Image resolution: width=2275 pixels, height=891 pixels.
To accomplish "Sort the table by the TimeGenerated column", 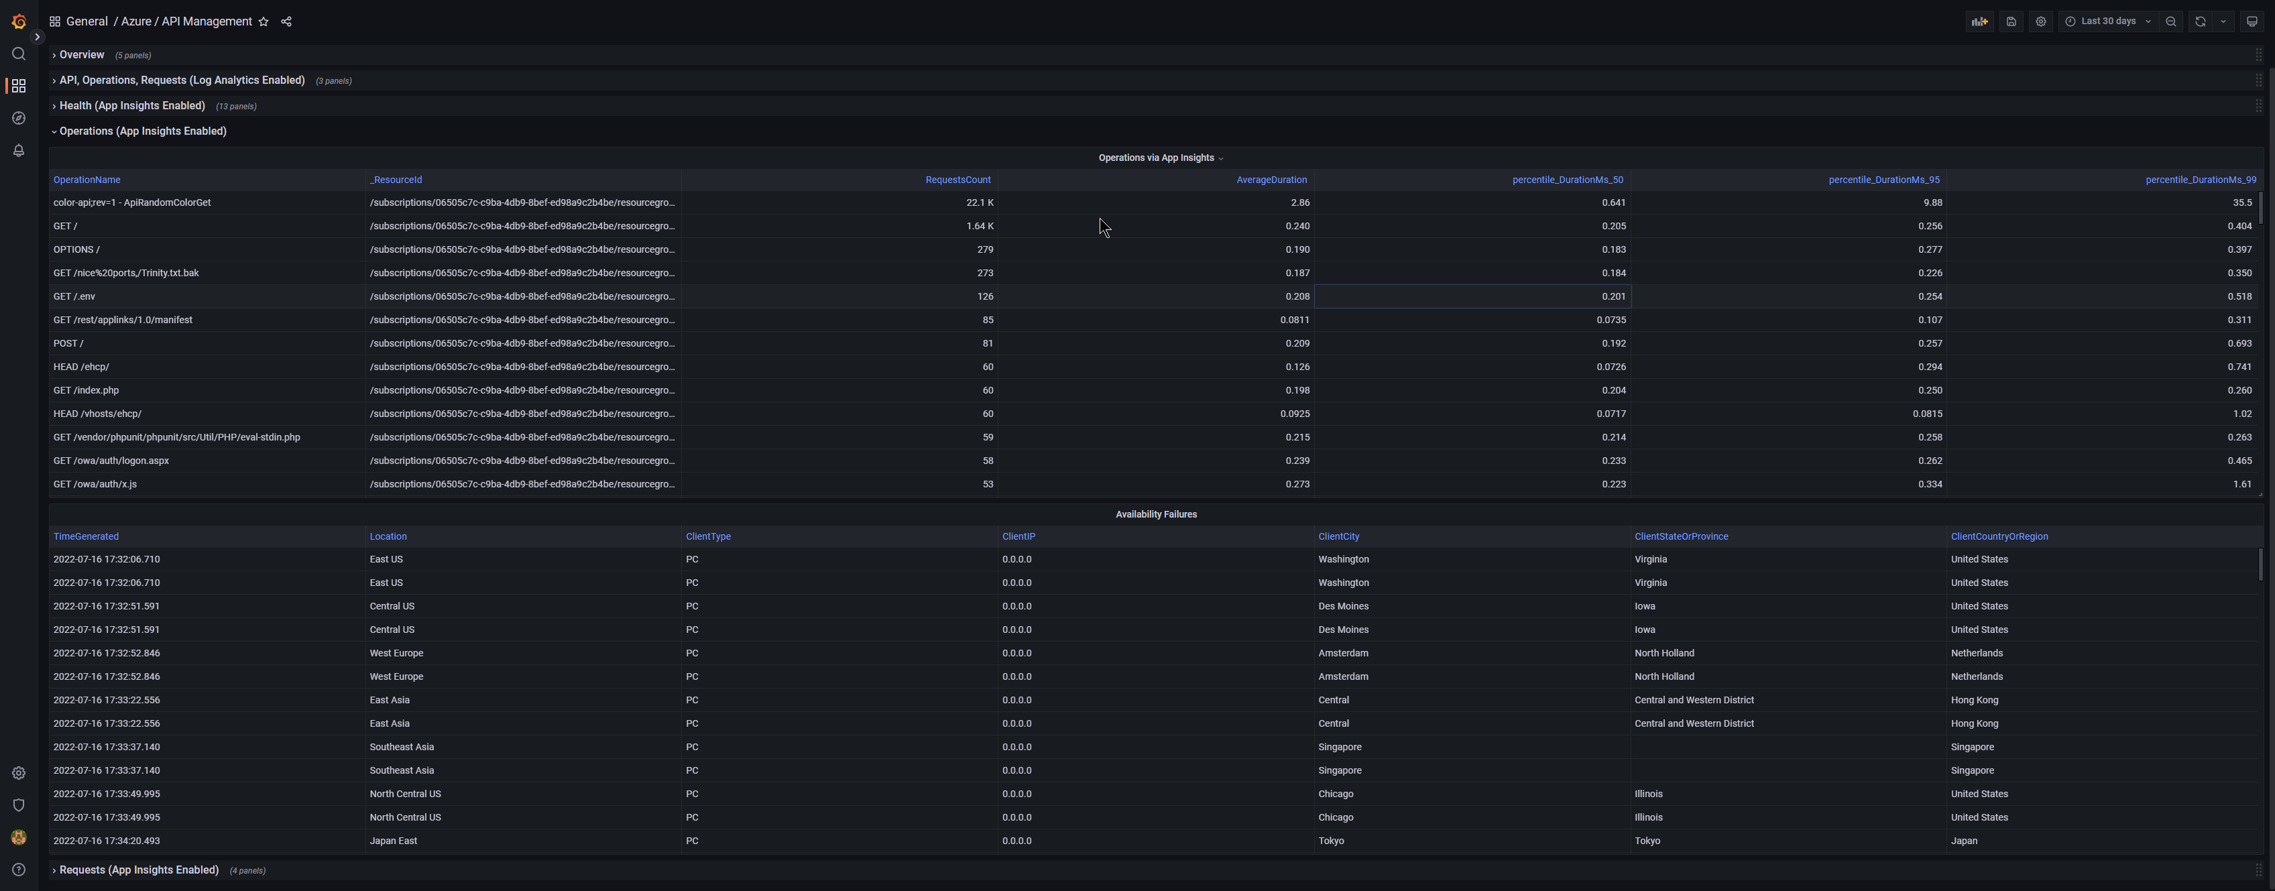I will pyautogui.click(x=86, y=537).
